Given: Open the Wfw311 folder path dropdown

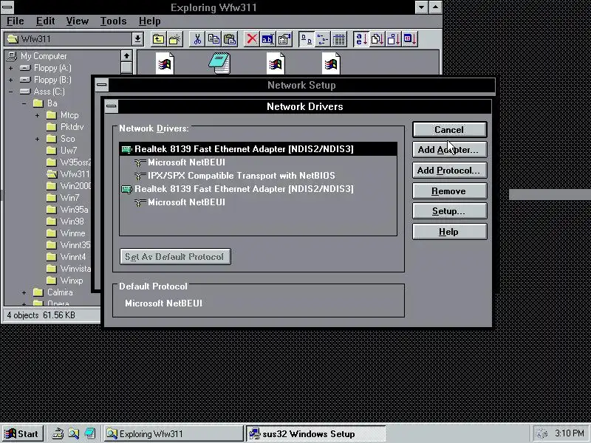Looking at the screenshot, I should (x=137, y=39).
